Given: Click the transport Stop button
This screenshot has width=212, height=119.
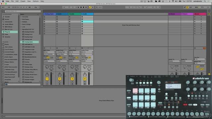Looking at the screenshot, I should pos(81,7).
